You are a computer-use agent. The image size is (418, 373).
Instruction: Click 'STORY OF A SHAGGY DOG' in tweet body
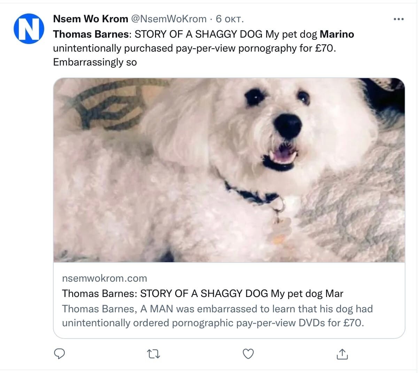(199, 34)
